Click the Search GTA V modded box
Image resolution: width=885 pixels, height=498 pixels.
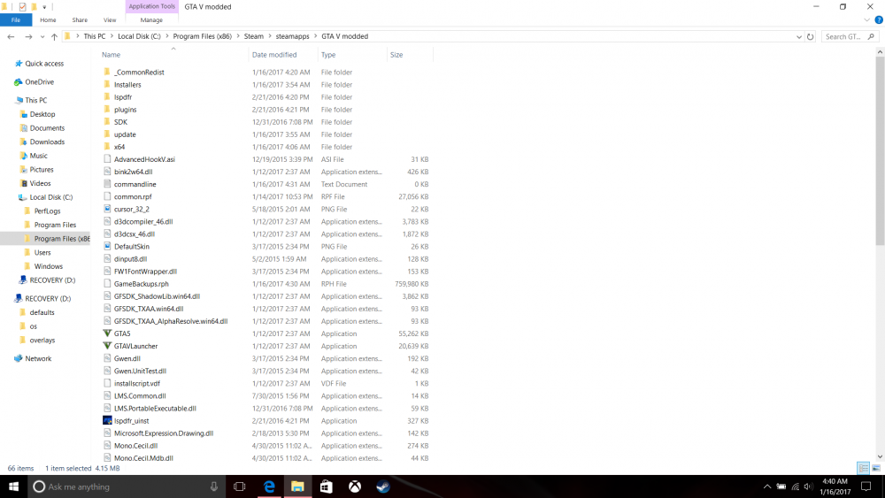coord(849,36)
